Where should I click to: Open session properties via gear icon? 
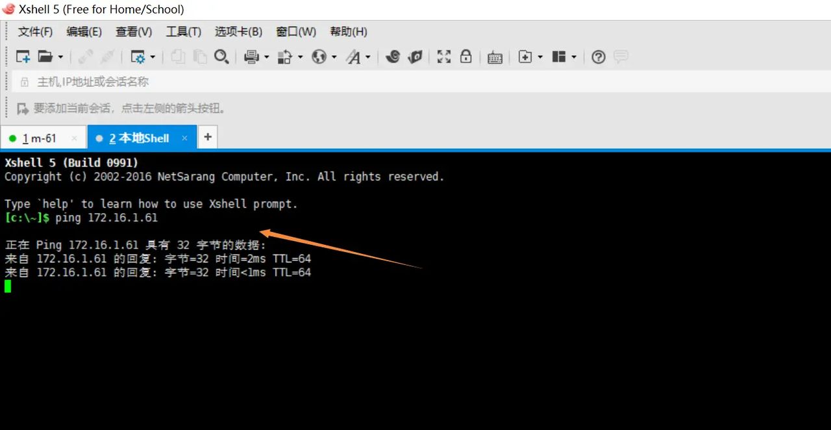tap(139, 57)
